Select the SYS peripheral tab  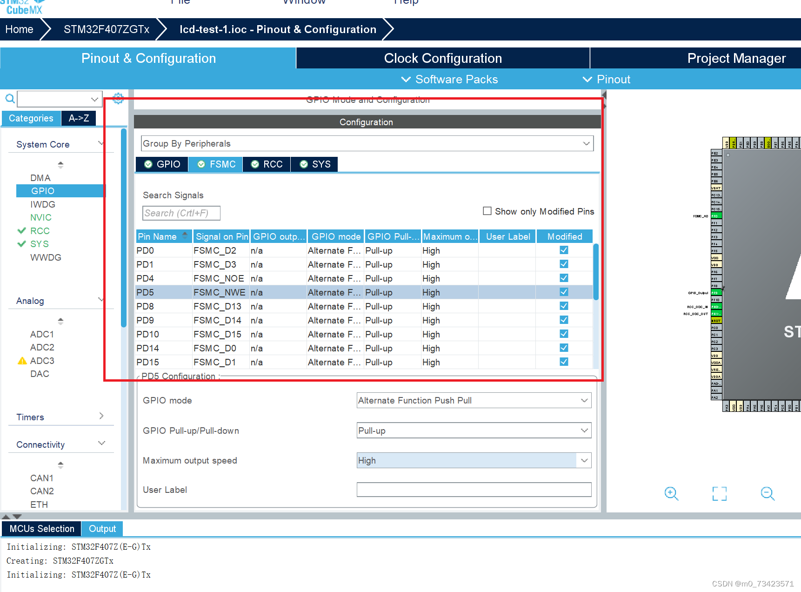coord(315,164)
